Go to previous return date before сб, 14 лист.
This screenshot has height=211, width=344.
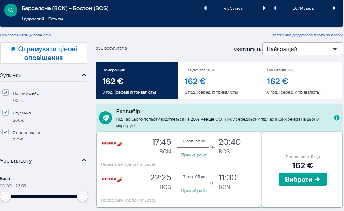pos(275,8)
